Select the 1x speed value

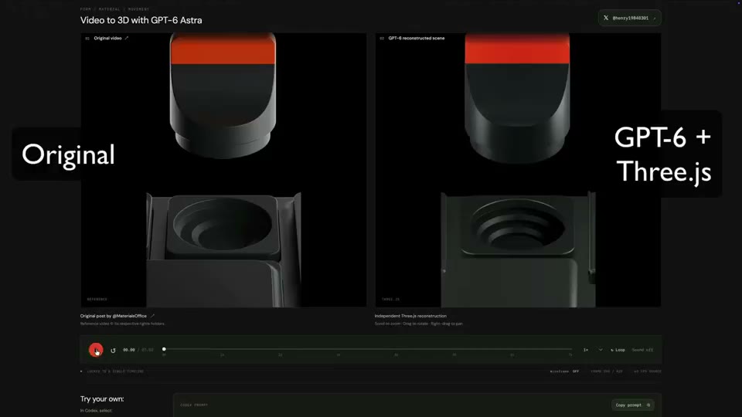586,350
